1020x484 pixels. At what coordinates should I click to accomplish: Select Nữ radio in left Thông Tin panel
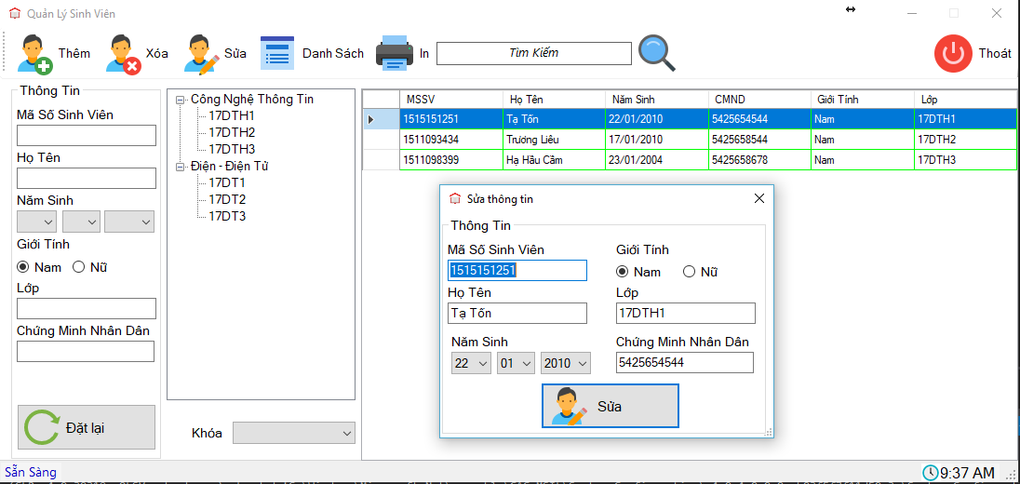click(x=79, y=267)
